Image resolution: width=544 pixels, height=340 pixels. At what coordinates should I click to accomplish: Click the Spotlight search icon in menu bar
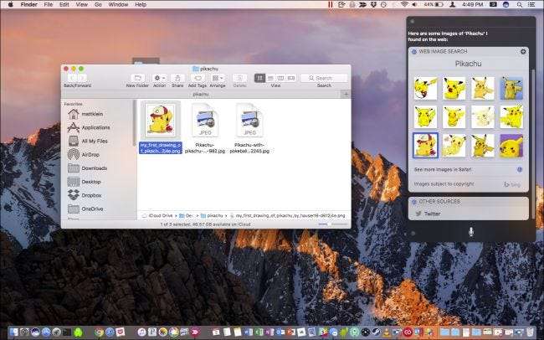click(520, 4)
